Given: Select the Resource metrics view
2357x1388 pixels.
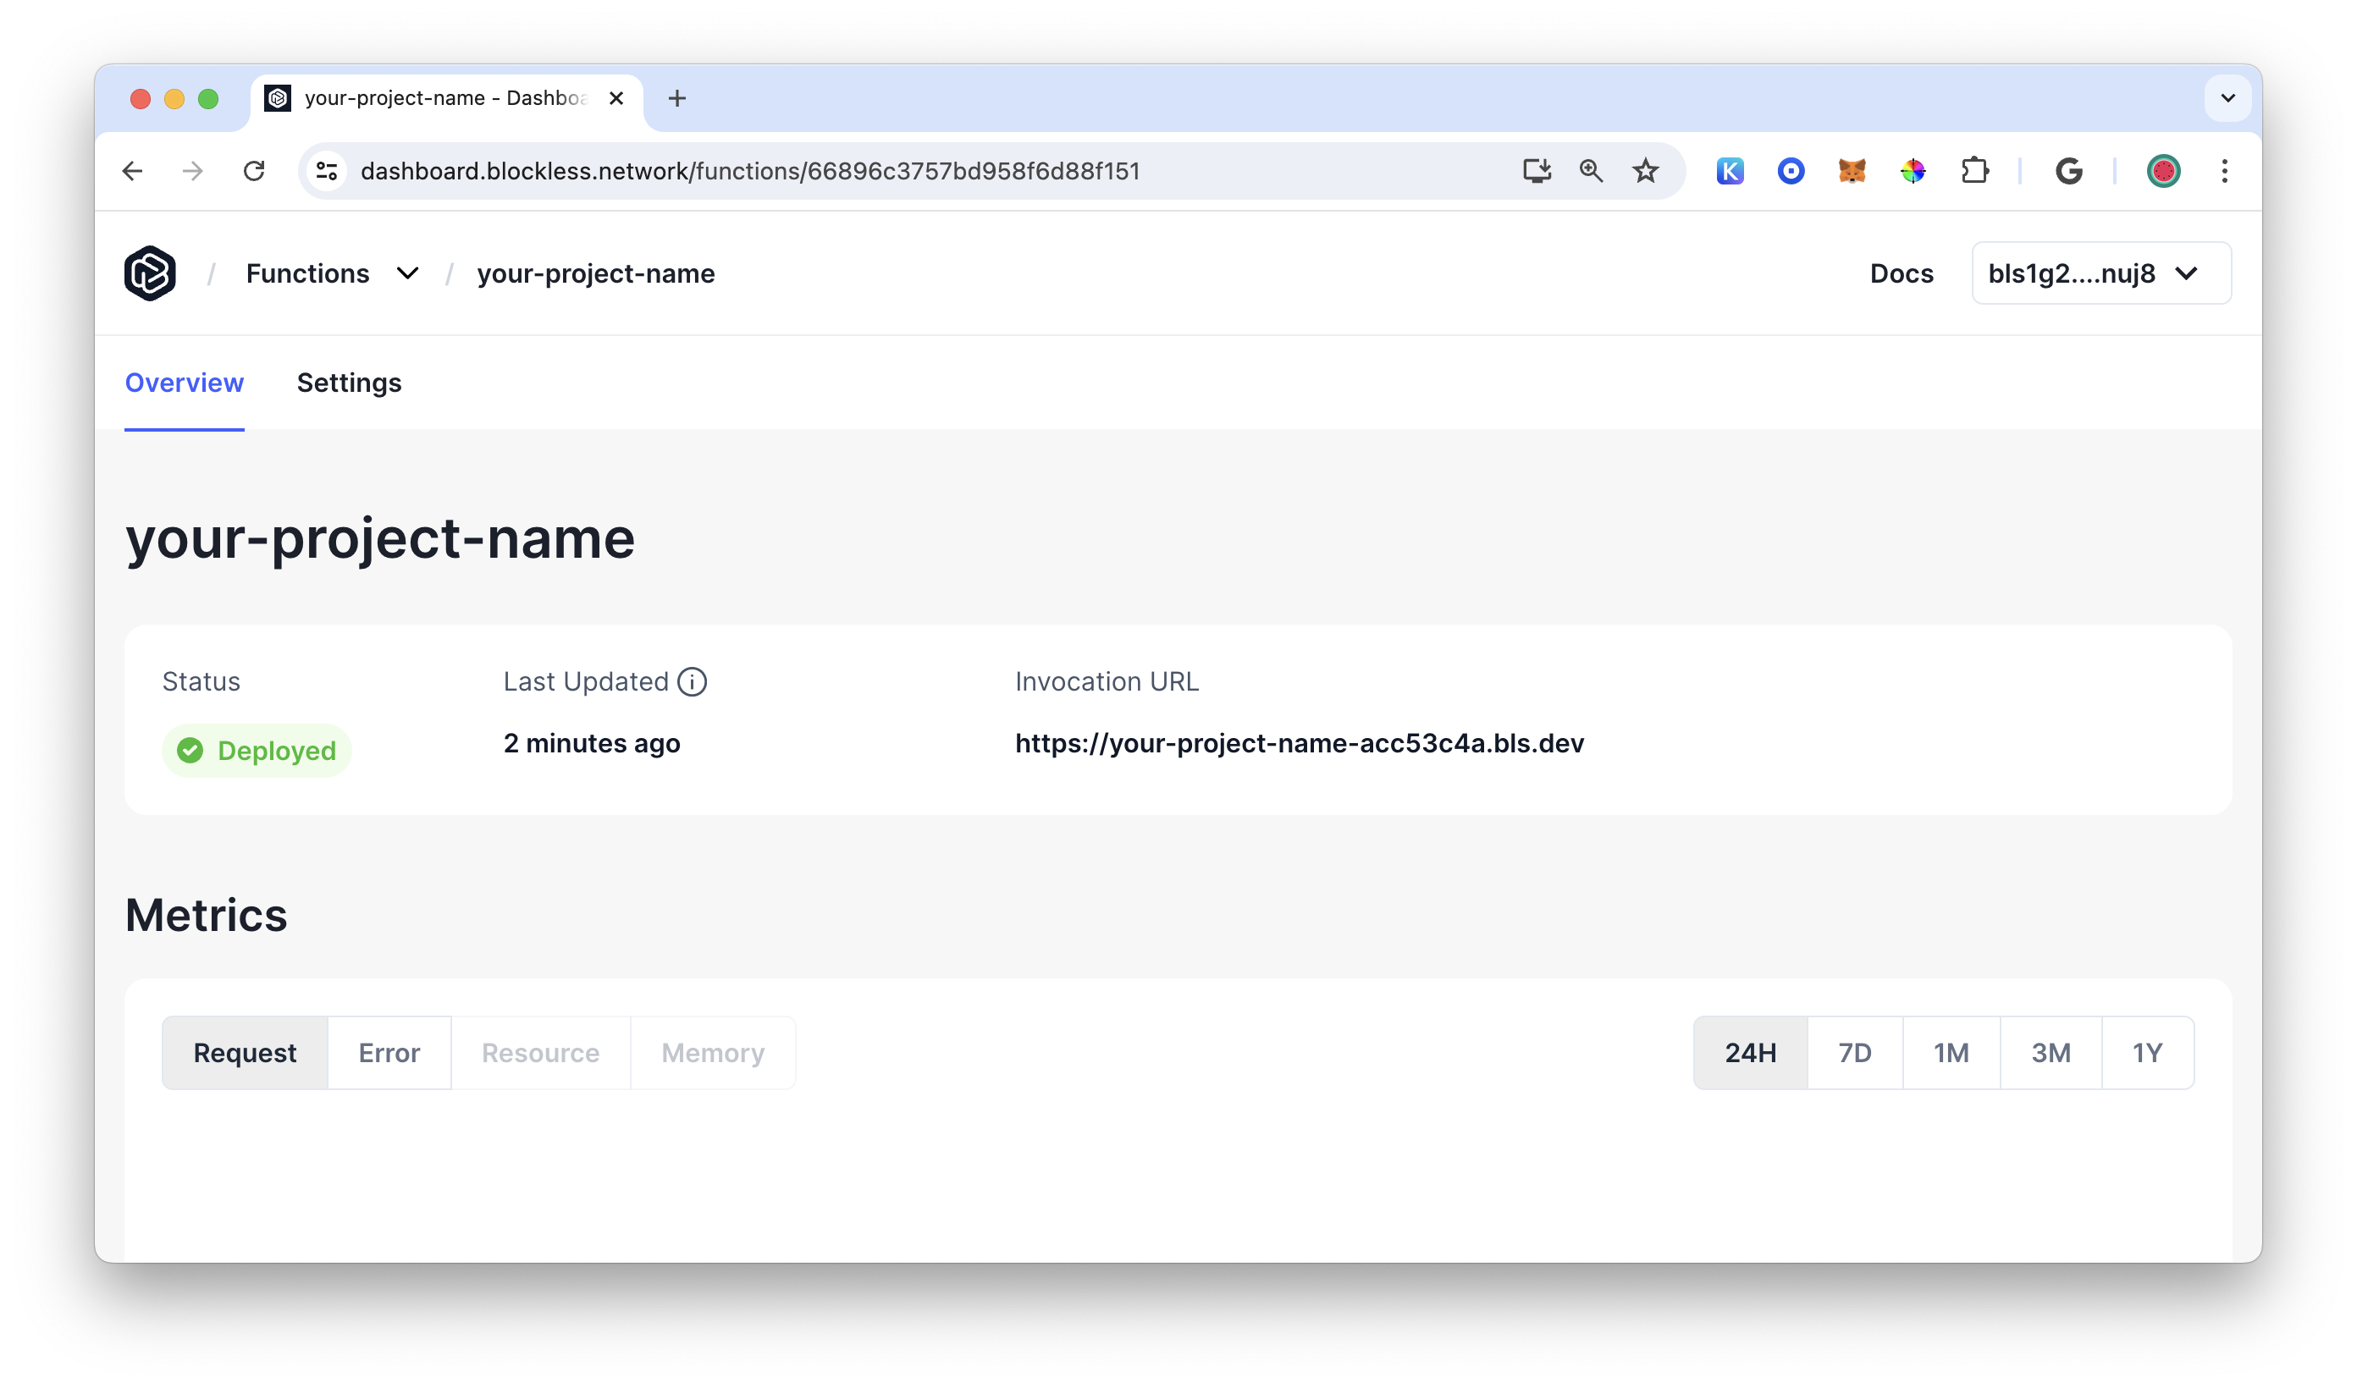Looking at the screenshot, I should (x=540, y=1053).
